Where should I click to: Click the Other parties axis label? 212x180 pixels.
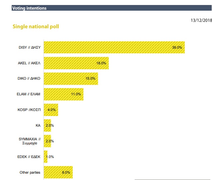pyautogui.click(x=30, y=172)
